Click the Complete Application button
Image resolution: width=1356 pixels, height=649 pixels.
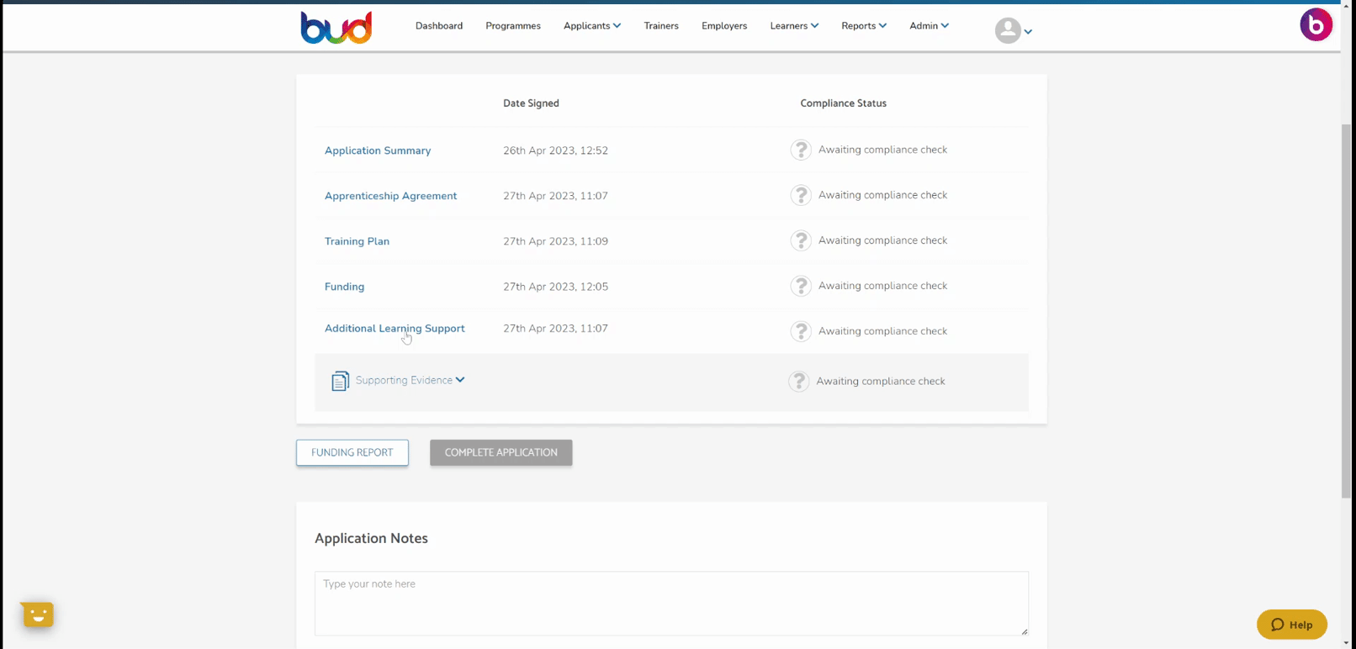pyautogui.click(x=501, y=452)
